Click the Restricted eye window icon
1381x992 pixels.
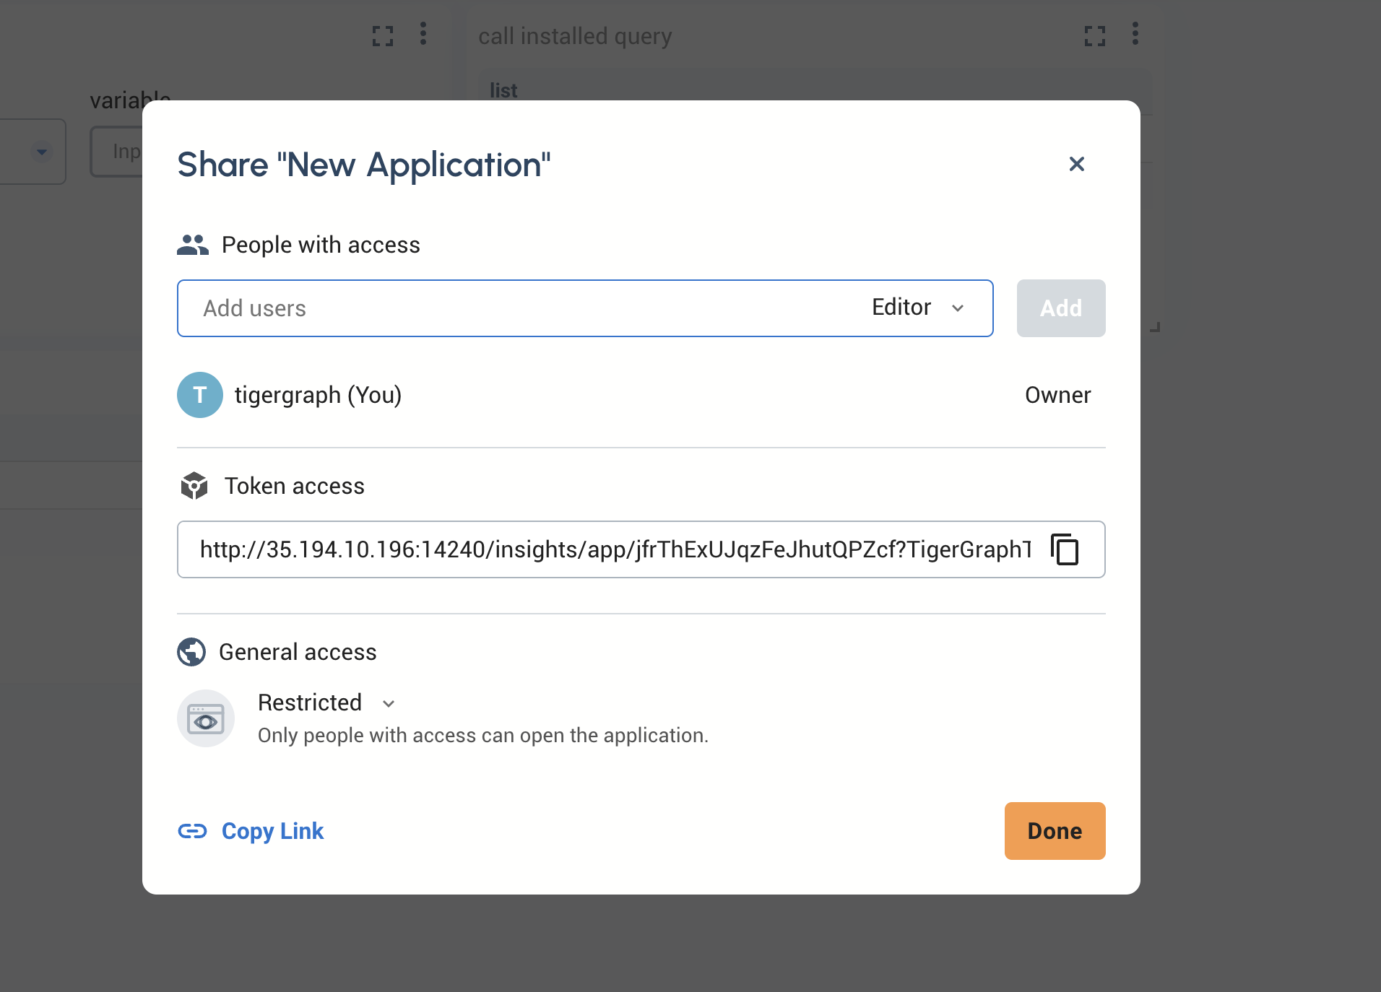point(206,718)
